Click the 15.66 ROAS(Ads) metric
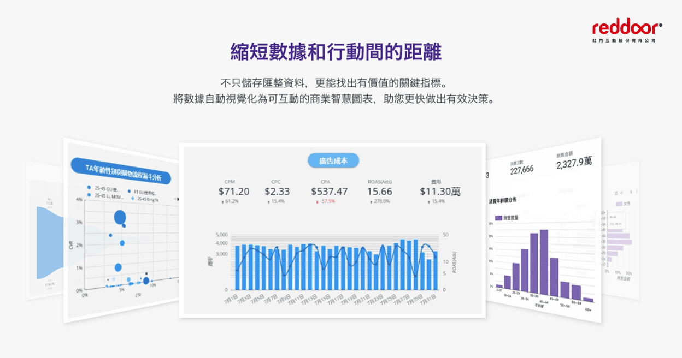682x358 pixels. click(x=379, y=192)
